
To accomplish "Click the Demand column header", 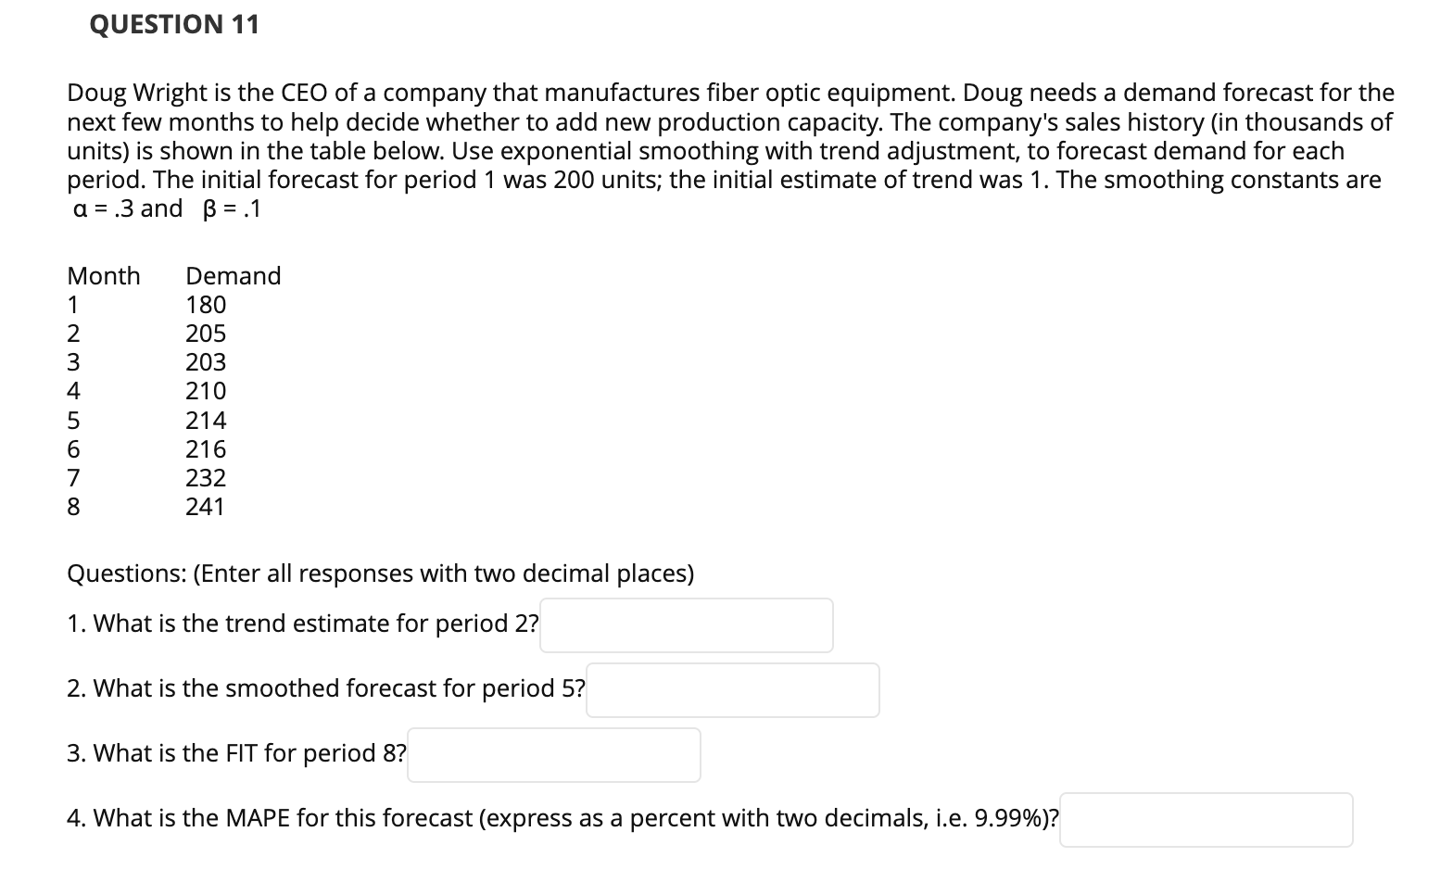I will (233, 275).
